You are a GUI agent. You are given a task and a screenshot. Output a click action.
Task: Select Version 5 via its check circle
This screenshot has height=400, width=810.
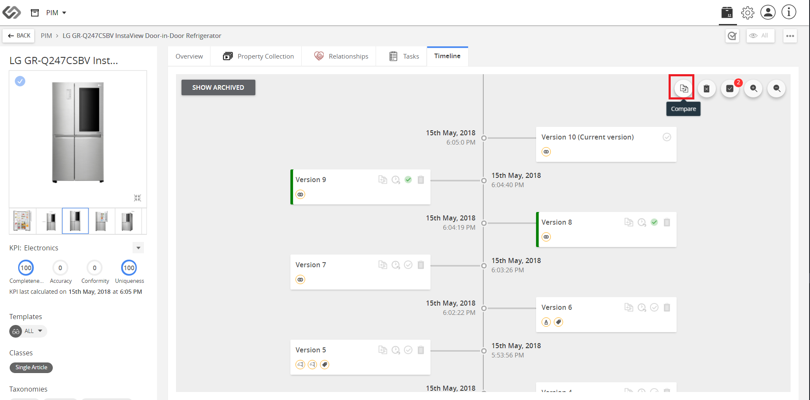(408, 350)
